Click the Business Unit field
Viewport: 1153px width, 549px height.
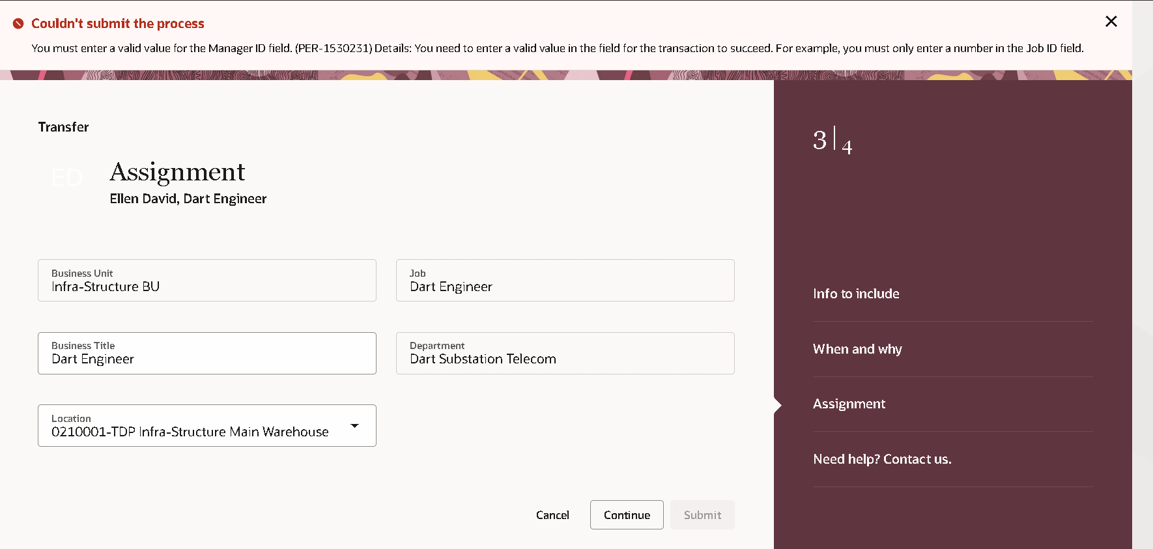coord(207,280)
